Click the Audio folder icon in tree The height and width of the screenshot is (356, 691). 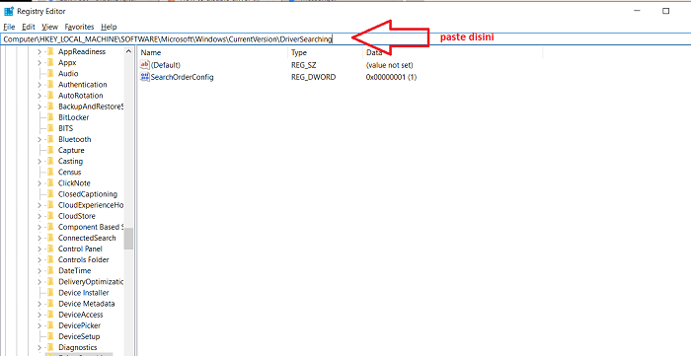(x=50, y=74)
